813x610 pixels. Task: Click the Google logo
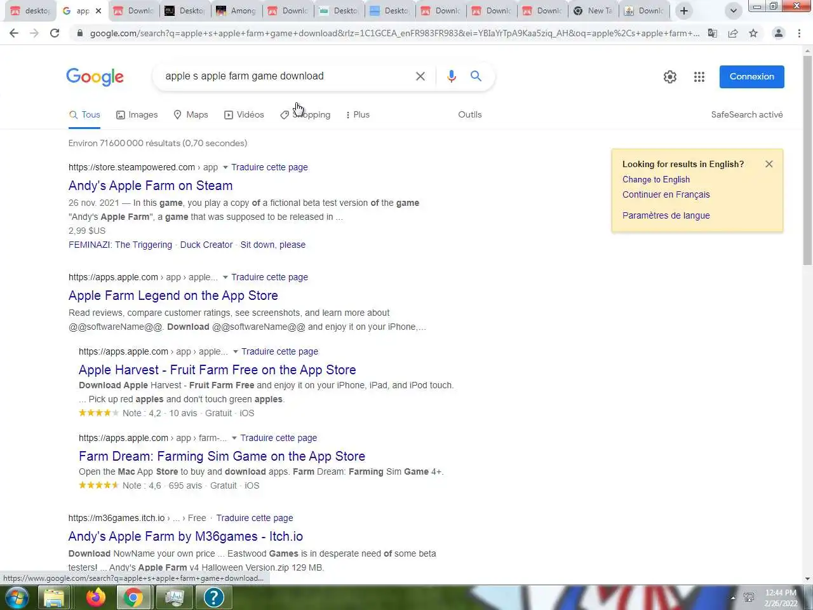click(x=95, y=77)
